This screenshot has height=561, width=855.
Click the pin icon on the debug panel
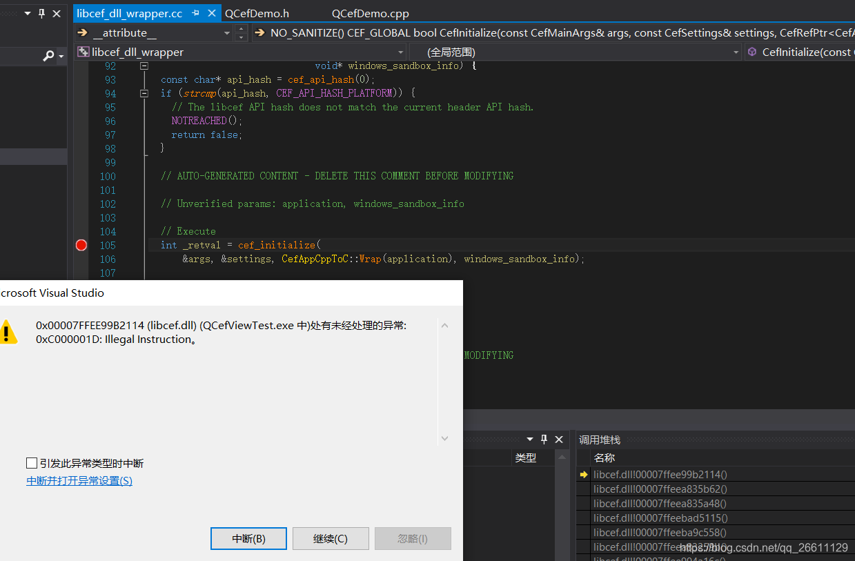coord(544,439)
